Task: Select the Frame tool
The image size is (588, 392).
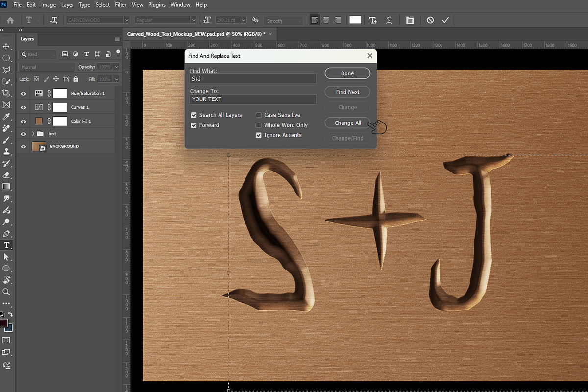Action: [x=7, y=105]
